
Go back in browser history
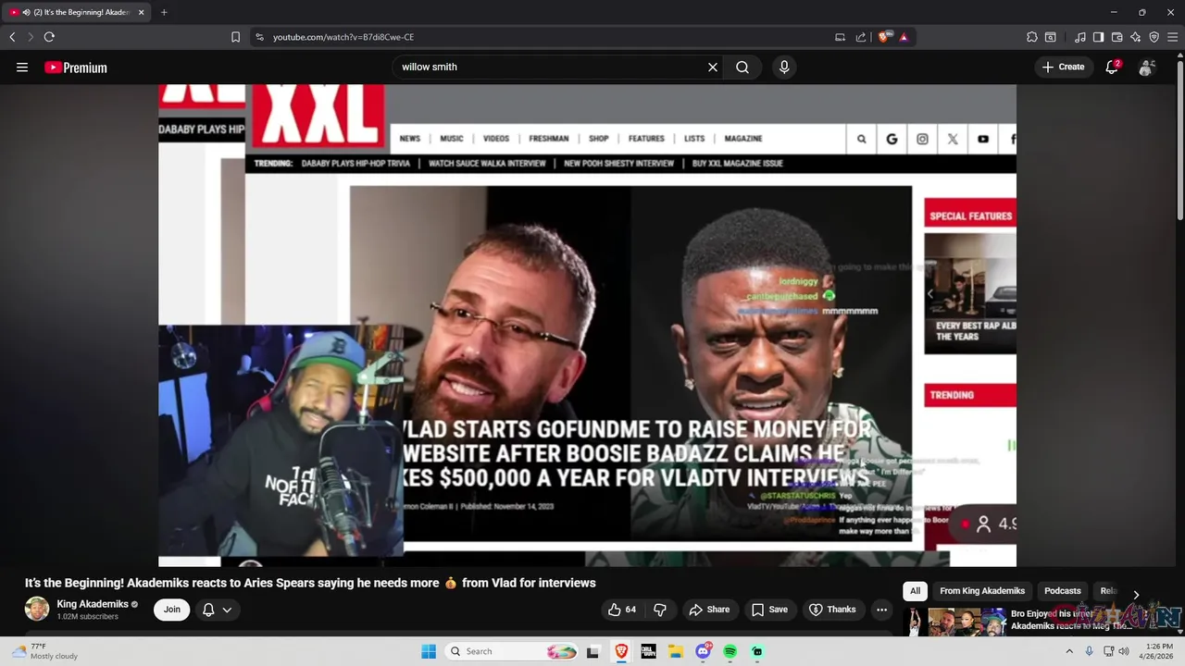[12, 37]
